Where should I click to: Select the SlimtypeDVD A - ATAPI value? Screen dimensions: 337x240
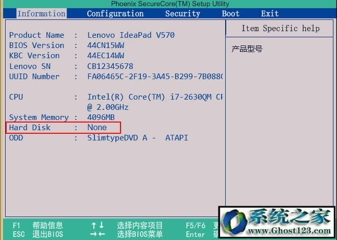tap(137, 138)
